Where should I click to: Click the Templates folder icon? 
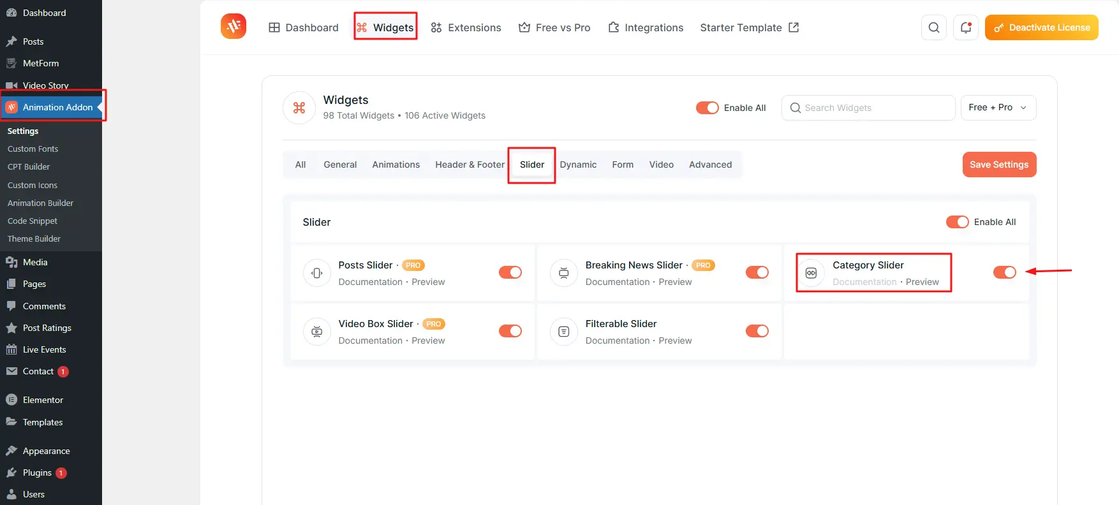[11, 422]
